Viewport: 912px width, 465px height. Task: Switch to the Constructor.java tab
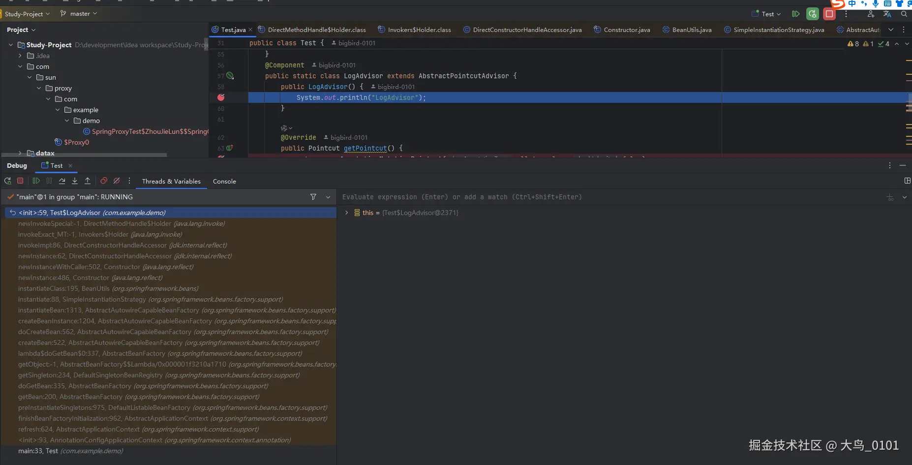(x=622, y=30)
